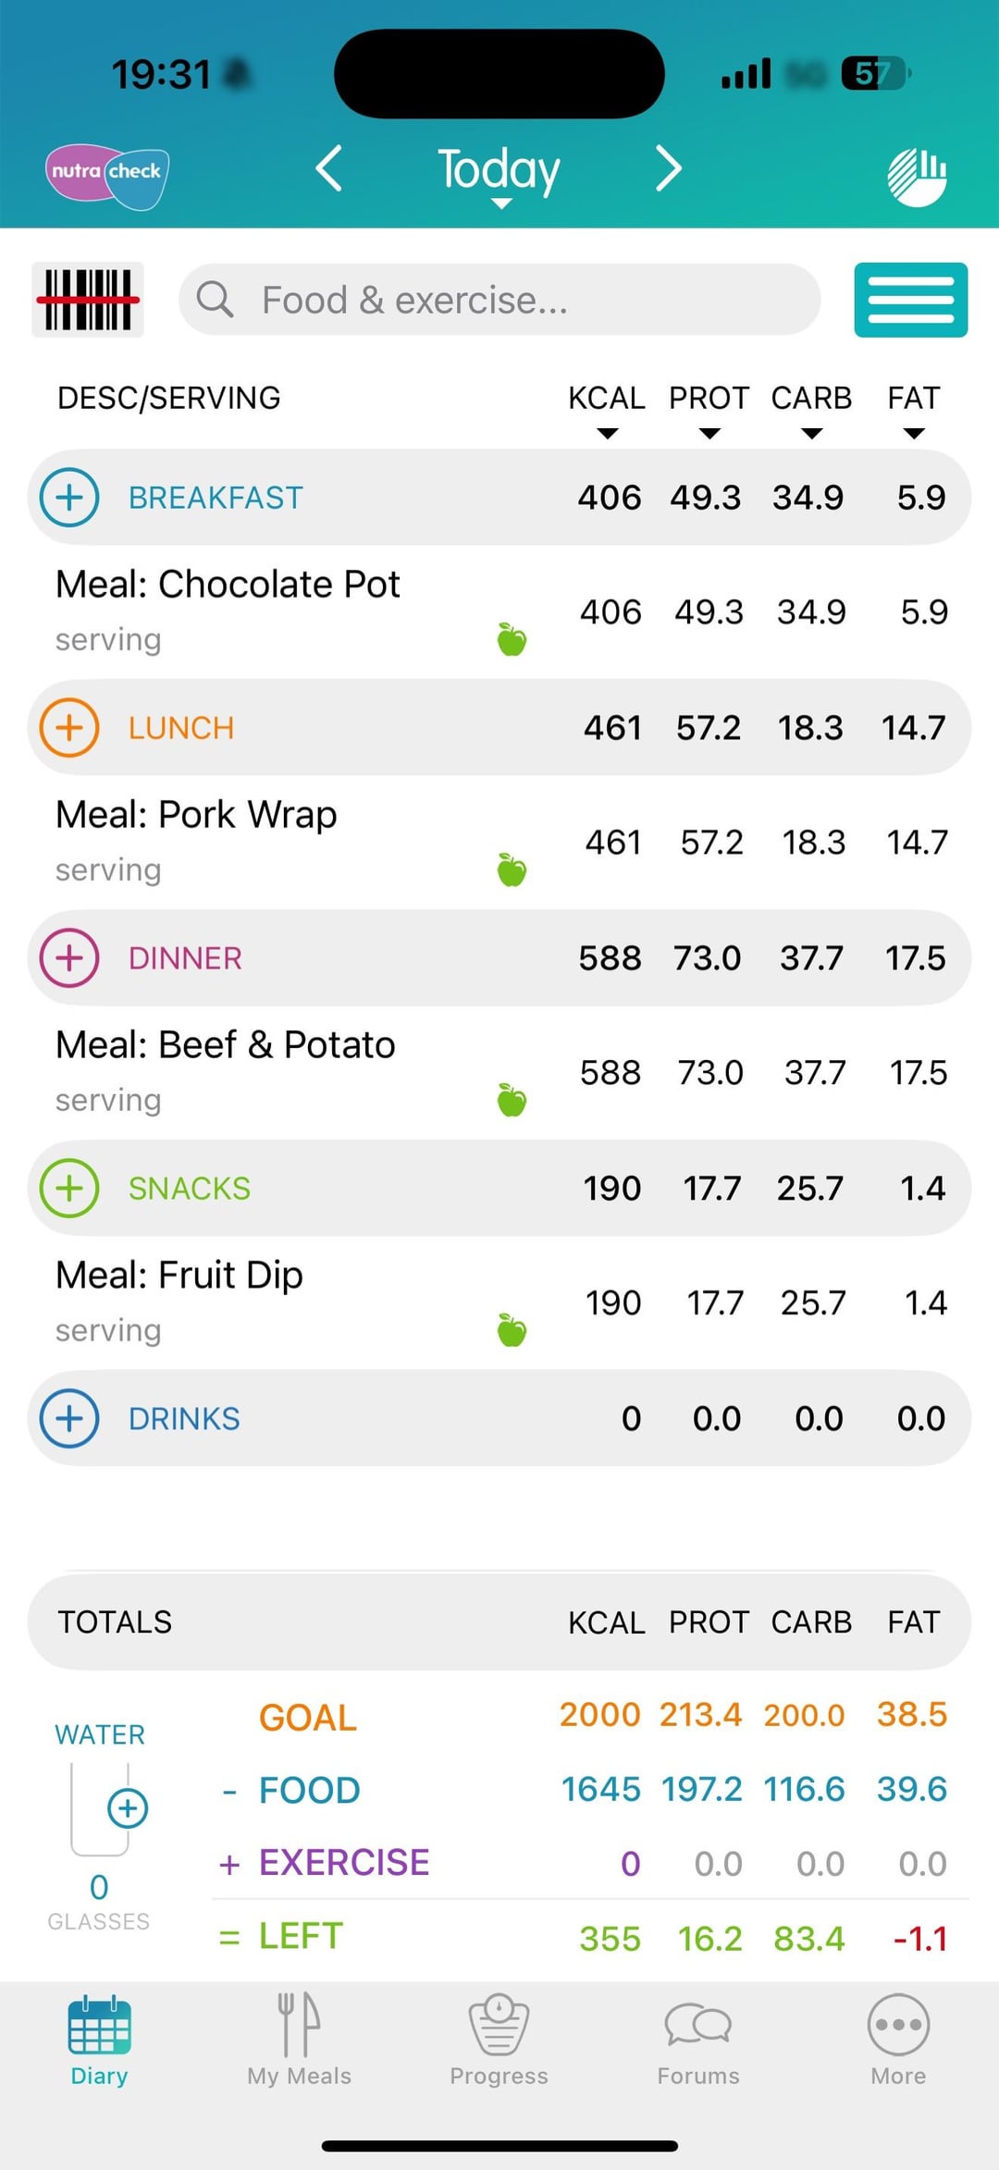
Task: Tap the Food & exercise search field
Action: [x=499, y=300]
